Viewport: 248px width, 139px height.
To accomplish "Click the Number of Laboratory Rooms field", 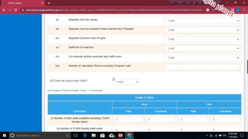I will click(202, 67).
